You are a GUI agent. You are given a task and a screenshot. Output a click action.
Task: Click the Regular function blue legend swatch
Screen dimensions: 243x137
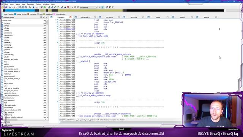tap(15, 14)
